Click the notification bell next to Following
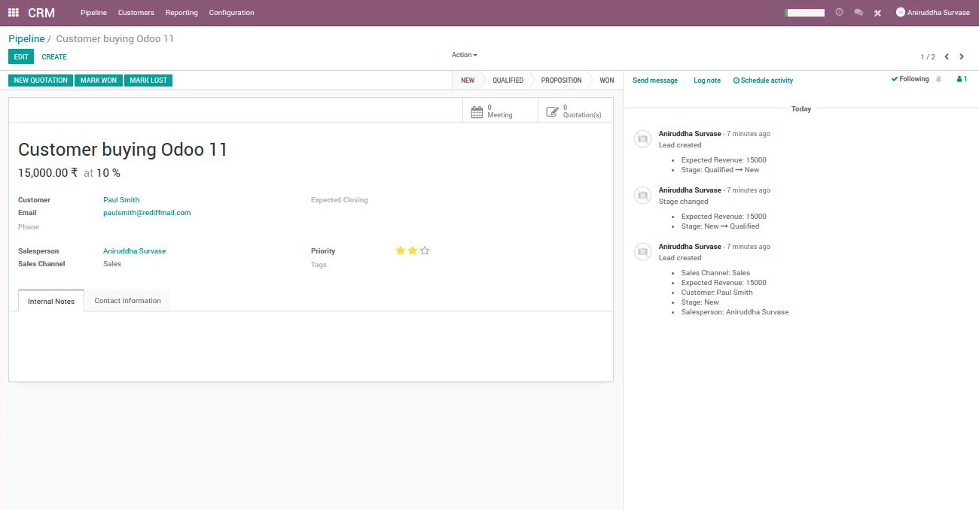979x510 pixels. pyautogui.click(x=938, y=79)
